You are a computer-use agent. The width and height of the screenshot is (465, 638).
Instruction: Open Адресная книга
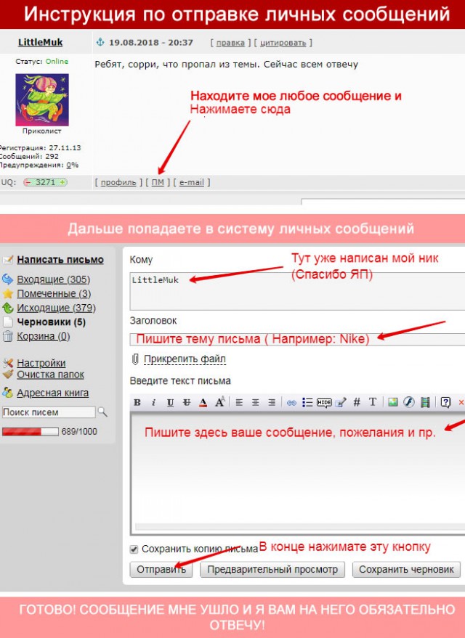pyautogui.click(x=52, y=393)
